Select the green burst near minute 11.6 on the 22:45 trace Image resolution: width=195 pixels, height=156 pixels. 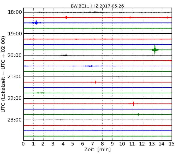coord(138,114)
